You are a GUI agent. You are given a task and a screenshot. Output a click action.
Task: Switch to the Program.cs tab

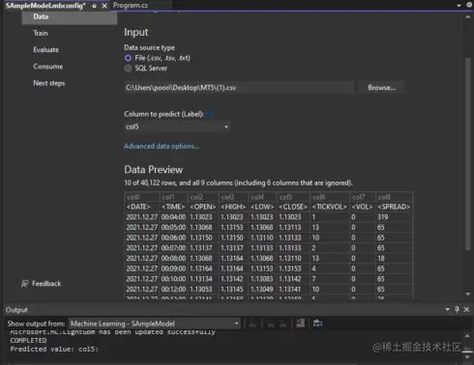[131, 5]
